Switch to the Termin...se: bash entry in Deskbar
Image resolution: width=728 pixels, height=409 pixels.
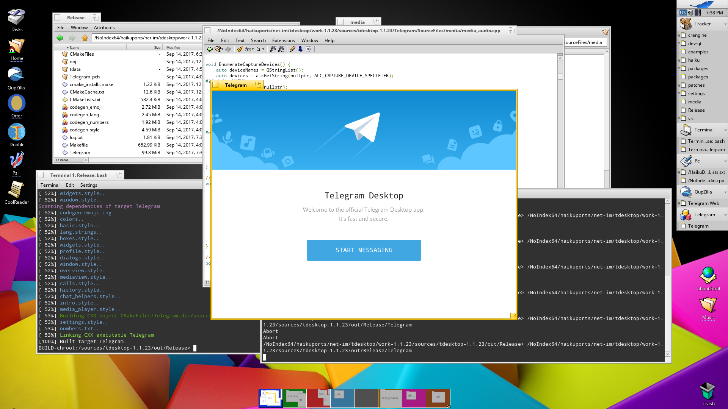click(x=702, y=141)
